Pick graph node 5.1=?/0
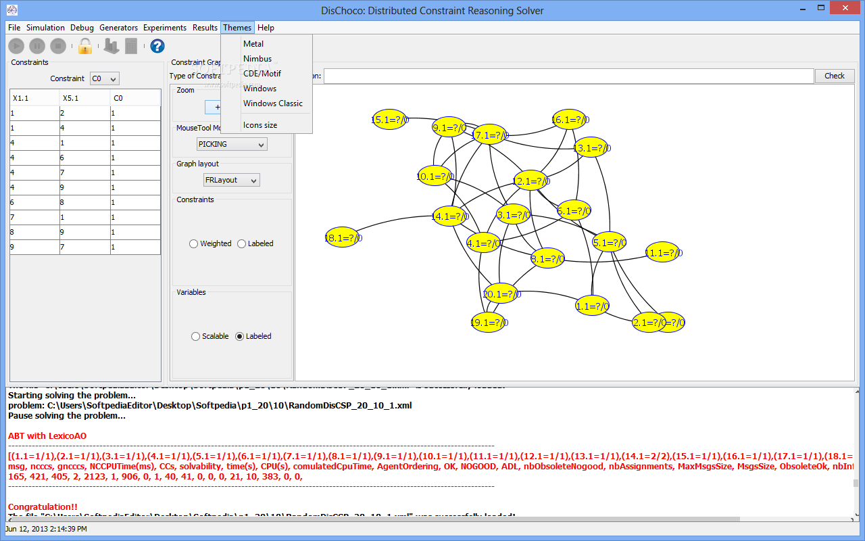865x541 pixels. click(609, 242)
